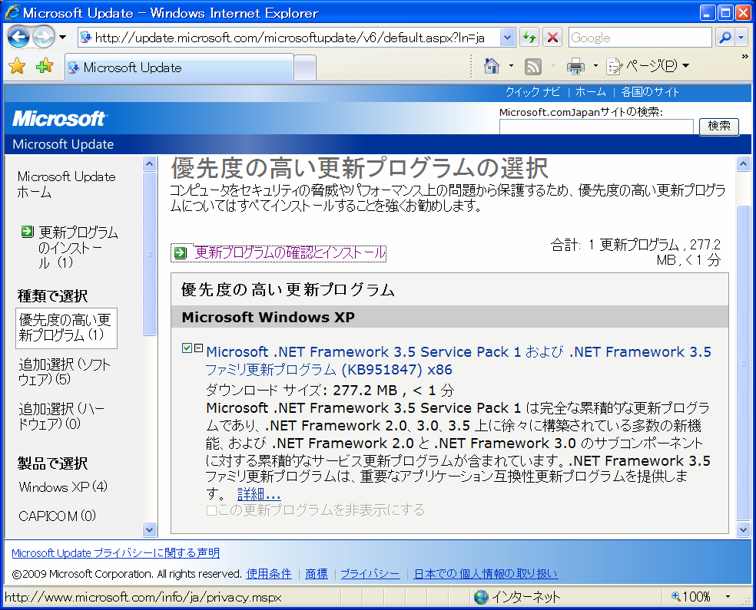Select 追加選択 (ハードウェア) (0)
Screen dimensions: 756x610
click(x=61, y=416)
